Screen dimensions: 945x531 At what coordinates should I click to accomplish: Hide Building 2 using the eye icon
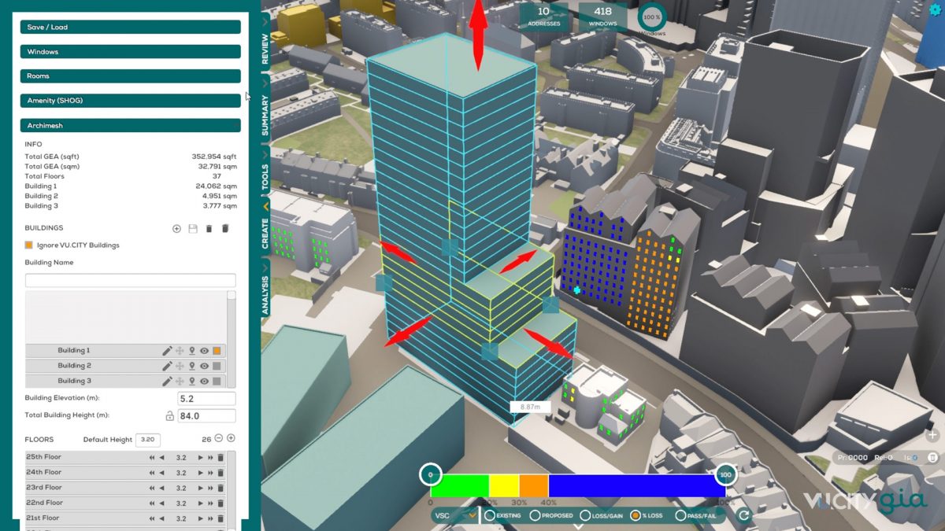[x=204, y=366]
